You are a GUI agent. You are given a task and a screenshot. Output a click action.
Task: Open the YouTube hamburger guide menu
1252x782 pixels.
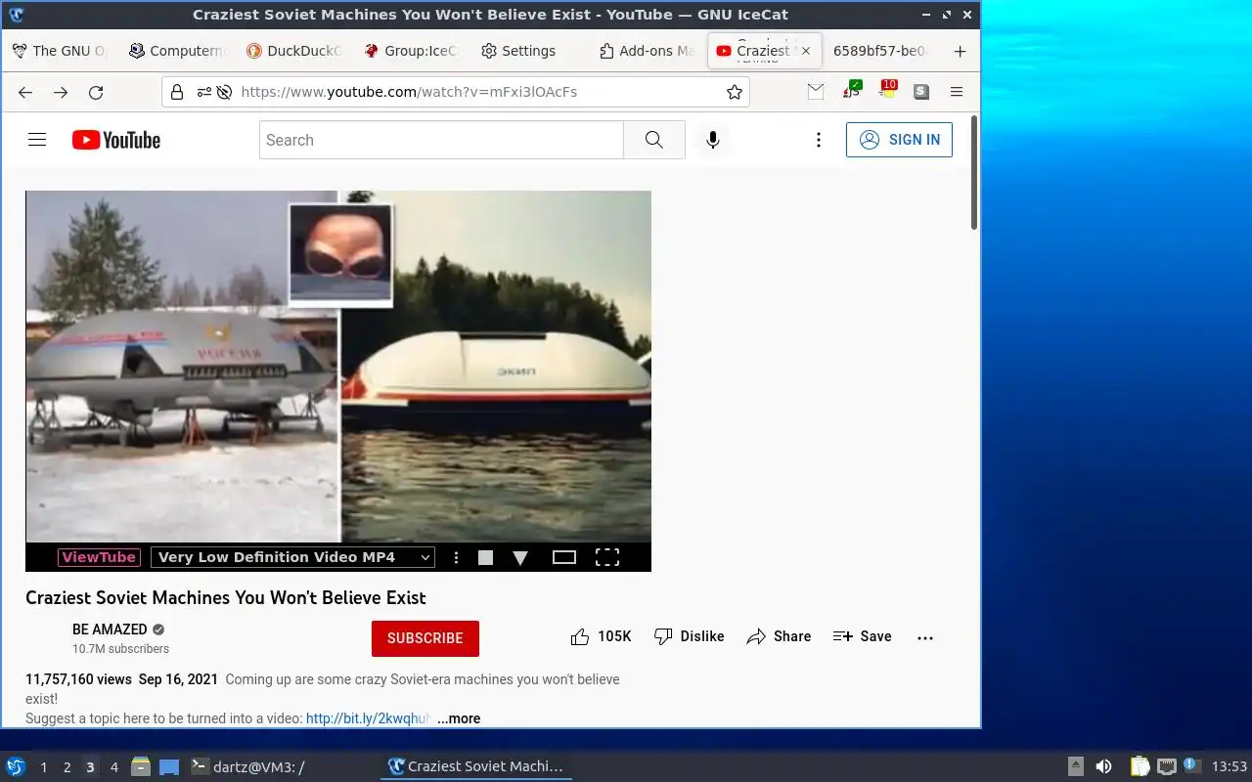click(37, 140)
